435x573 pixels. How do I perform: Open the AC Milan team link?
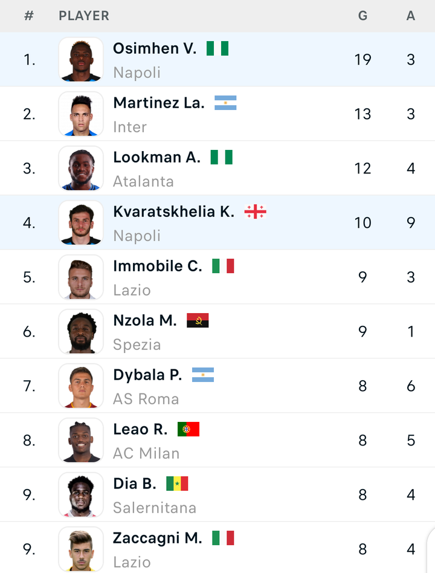[x=146, y=453]
